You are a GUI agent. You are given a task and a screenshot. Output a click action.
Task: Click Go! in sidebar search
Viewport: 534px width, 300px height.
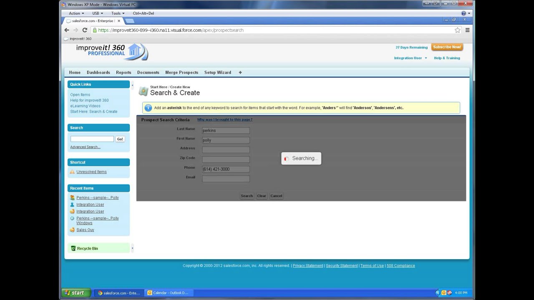pos(120,139)
